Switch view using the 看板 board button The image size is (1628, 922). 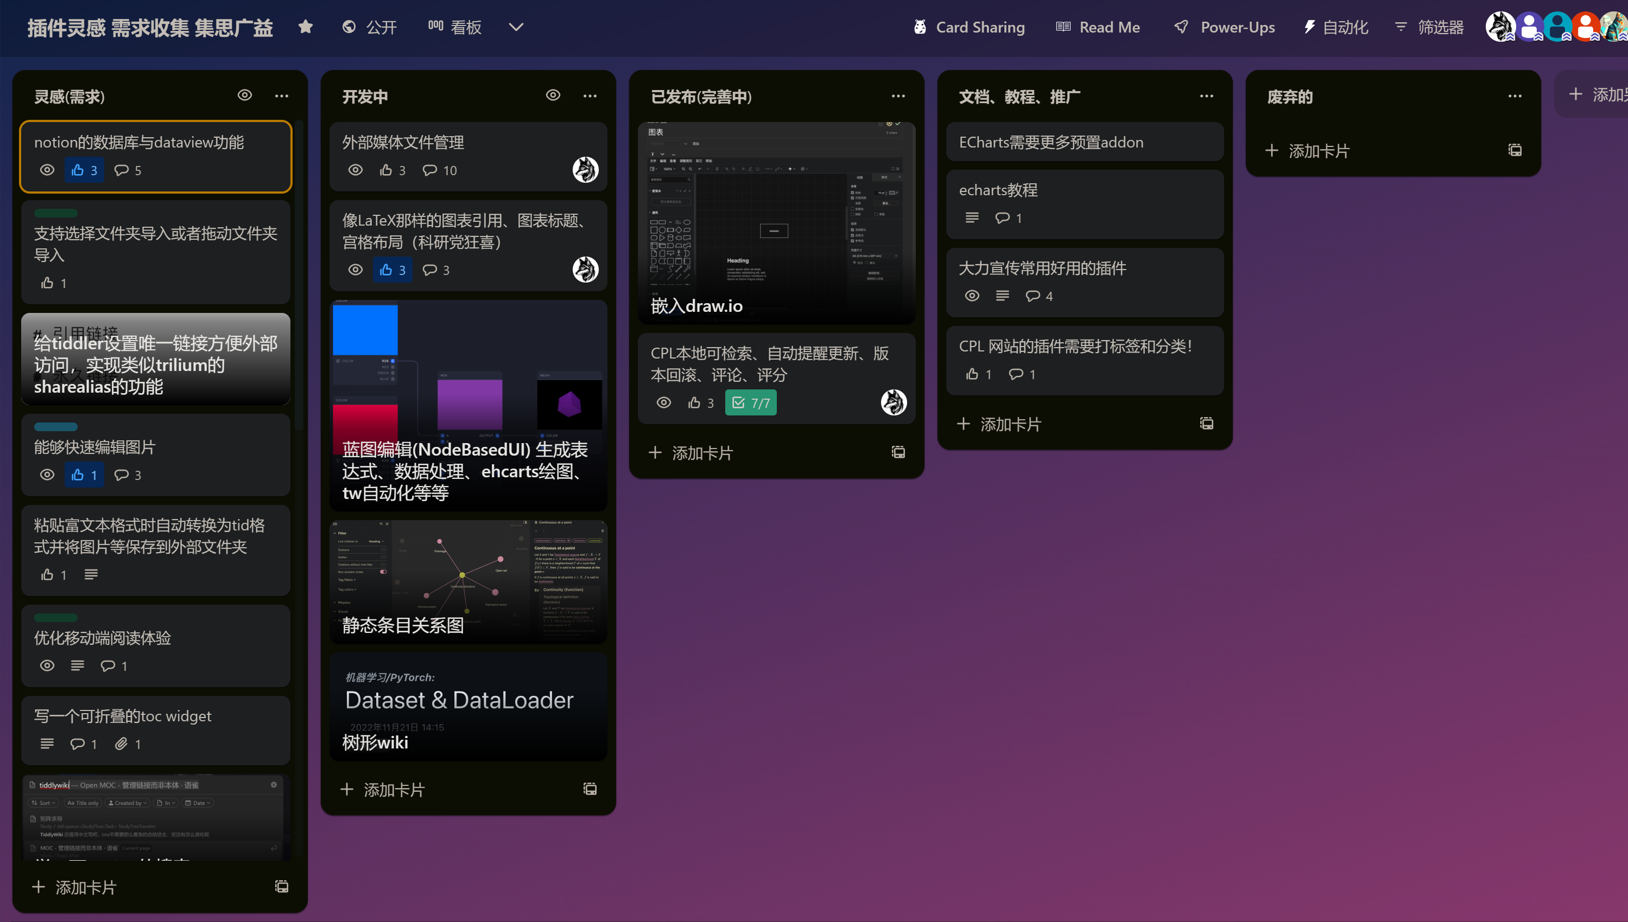pyautogui.click(x=455, y=27)
